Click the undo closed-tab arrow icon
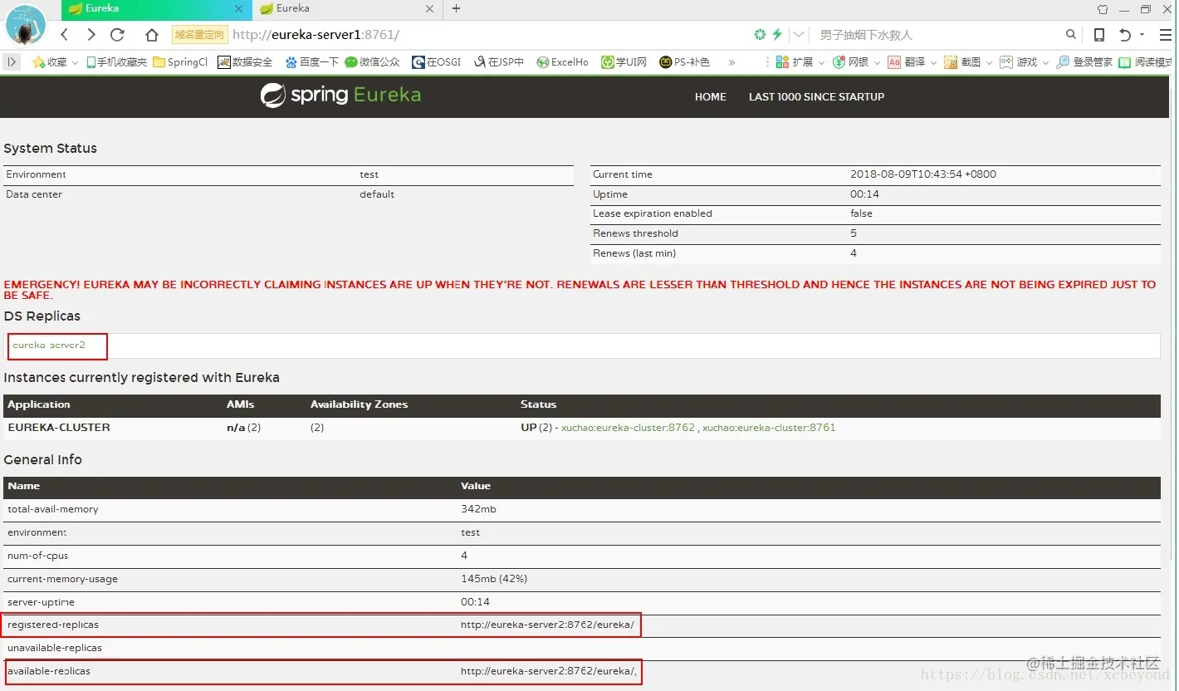1179x691 pixels. tap(1125, 35)
